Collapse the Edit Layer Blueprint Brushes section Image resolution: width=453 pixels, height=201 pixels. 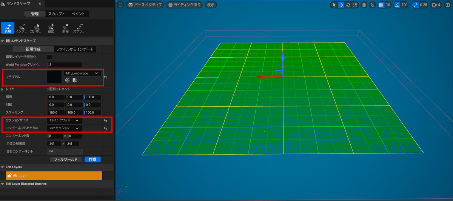[3, 184]
